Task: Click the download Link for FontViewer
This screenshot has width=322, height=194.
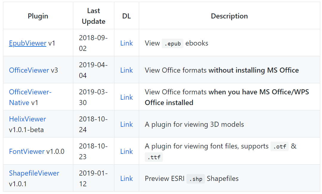Action: tap(127, 151)
